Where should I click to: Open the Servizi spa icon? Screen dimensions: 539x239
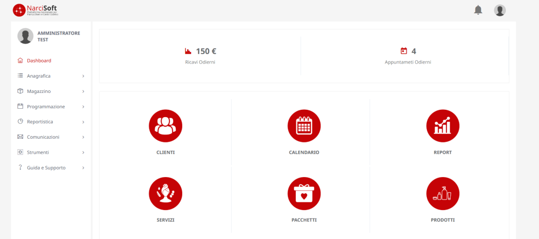[165, 193]
